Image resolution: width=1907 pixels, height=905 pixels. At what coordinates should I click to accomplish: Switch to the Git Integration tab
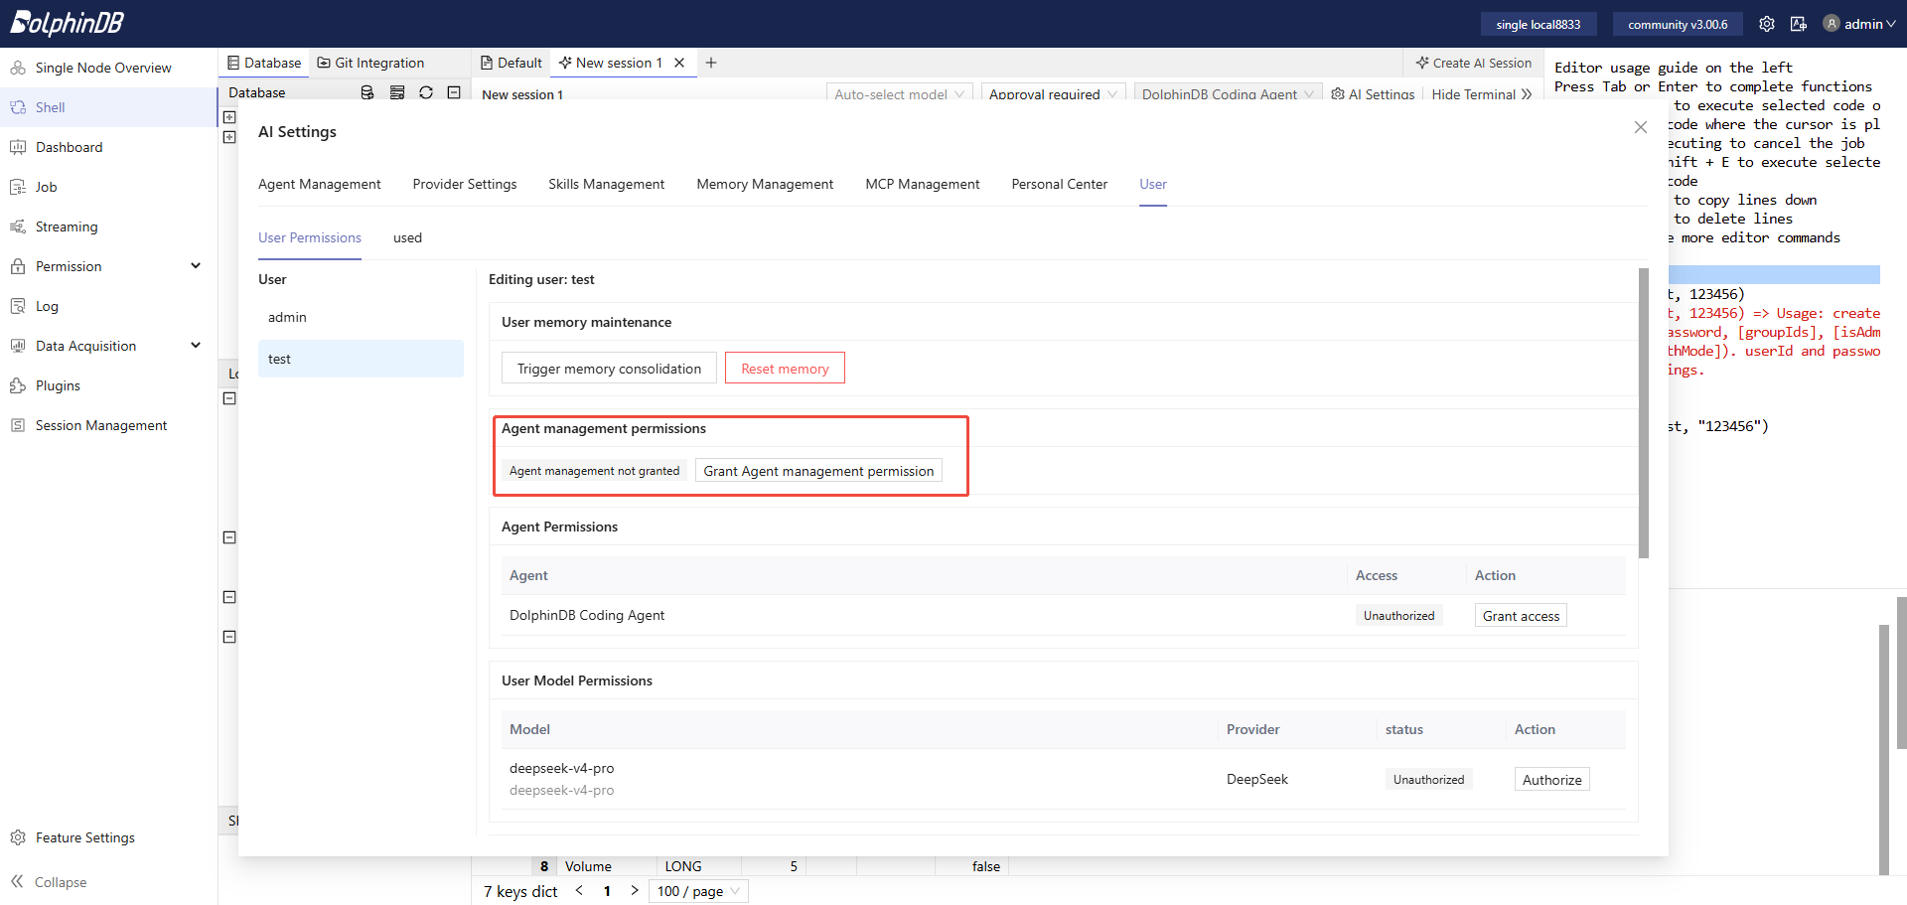pyautogui.click(x=370, y=63)
